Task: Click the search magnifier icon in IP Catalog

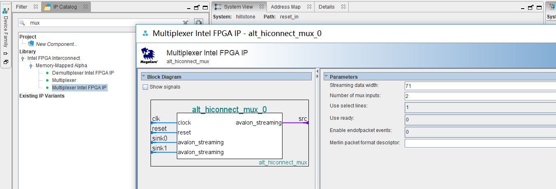Action: coord(22,23)
